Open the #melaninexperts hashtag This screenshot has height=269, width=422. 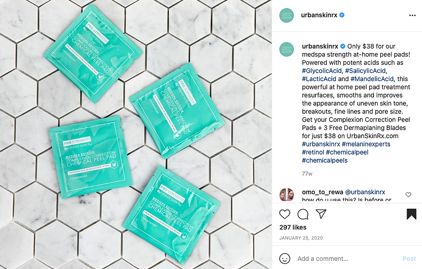tap(366, 144)
